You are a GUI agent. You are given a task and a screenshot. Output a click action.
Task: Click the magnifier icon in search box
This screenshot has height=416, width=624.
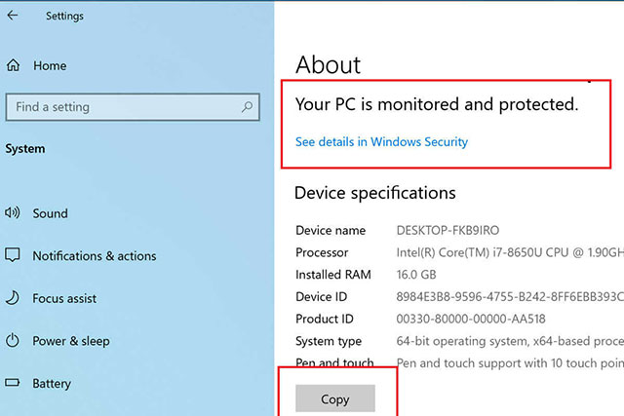[247, 106]
